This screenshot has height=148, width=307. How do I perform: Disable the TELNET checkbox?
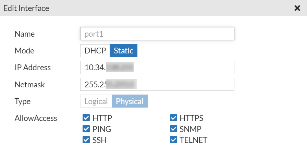pyautogui.click(x=173, y=140)
